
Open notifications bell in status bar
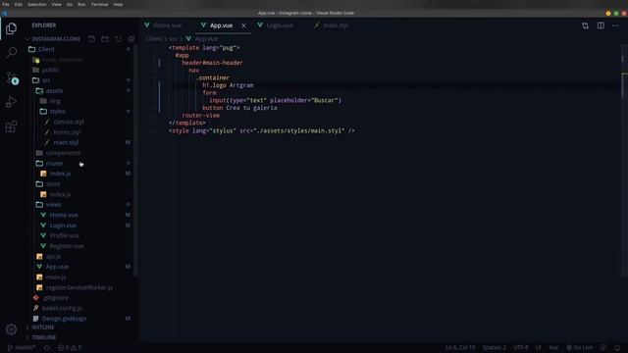pos(617,347)
